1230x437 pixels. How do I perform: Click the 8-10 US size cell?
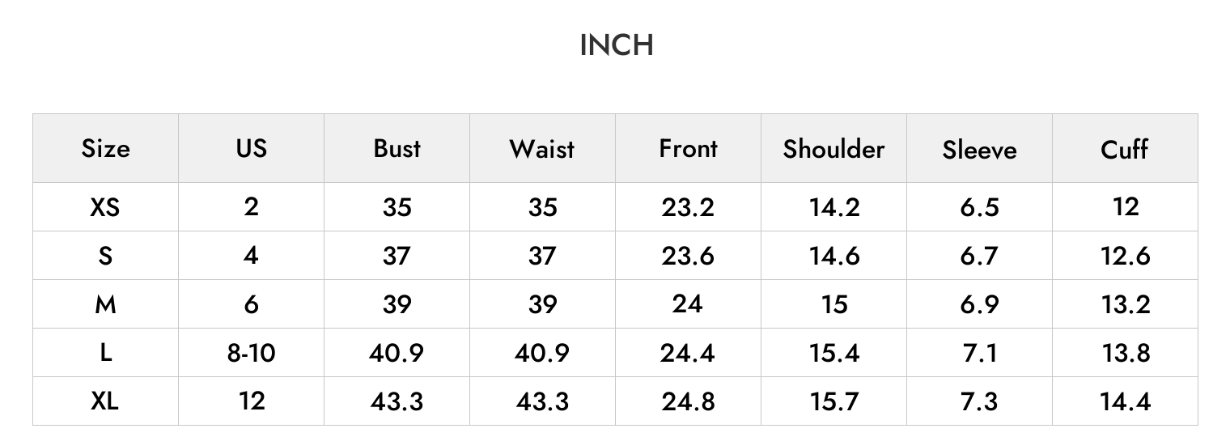(x=251, y=353)
